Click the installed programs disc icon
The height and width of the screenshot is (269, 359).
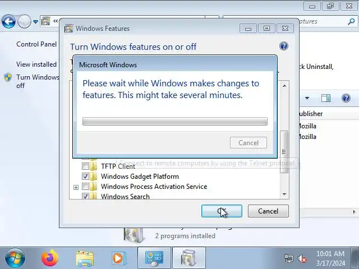134,235
